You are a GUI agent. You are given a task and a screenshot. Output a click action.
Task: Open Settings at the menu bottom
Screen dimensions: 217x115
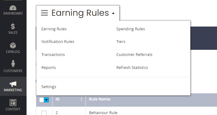point(49,87)
